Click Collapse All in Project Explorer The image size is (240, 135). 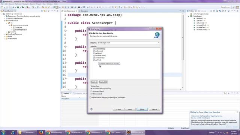pyautogui.click(x=42, y=11)
